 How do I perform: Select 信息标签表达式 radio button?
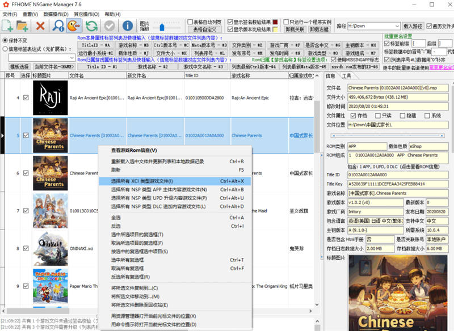[5, 49]
